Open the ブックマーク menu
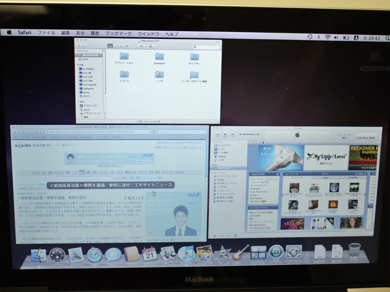 tap(118, 33)
